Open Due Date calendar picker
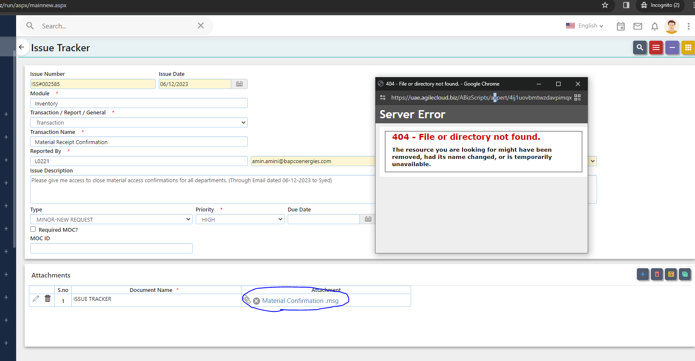695x361 pixels. pyautogui.click(x=368, y=219)
